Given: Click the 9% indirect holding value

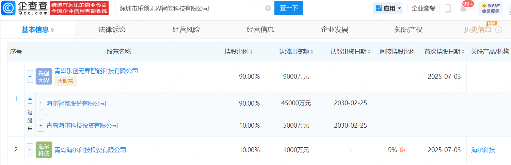Looking at the screenshot, I should pos(393,150).
